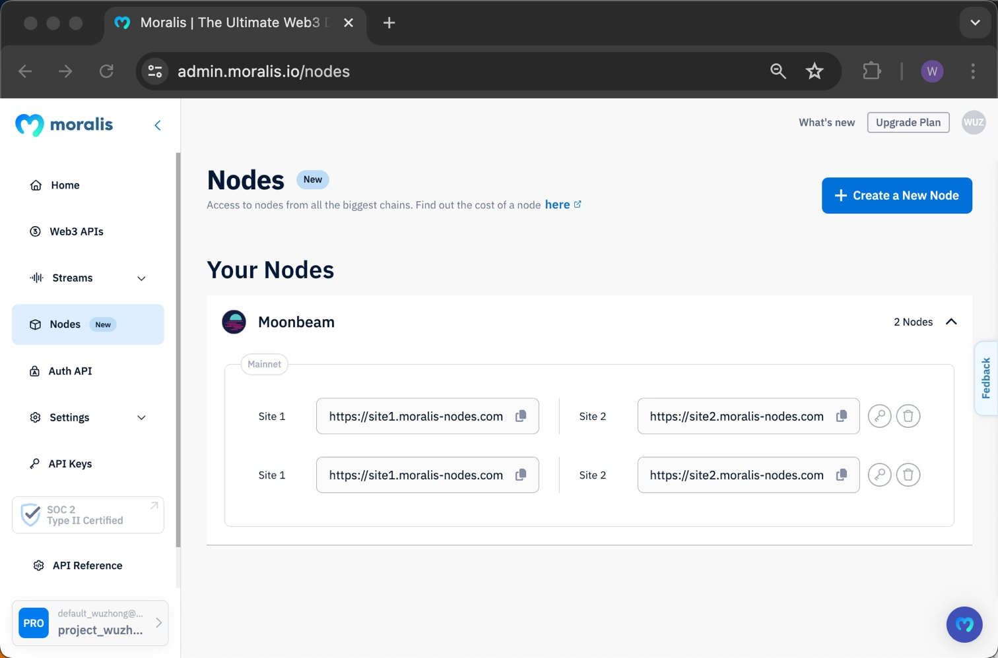Delete the first Moonbeam node

[x=908, y=416]
